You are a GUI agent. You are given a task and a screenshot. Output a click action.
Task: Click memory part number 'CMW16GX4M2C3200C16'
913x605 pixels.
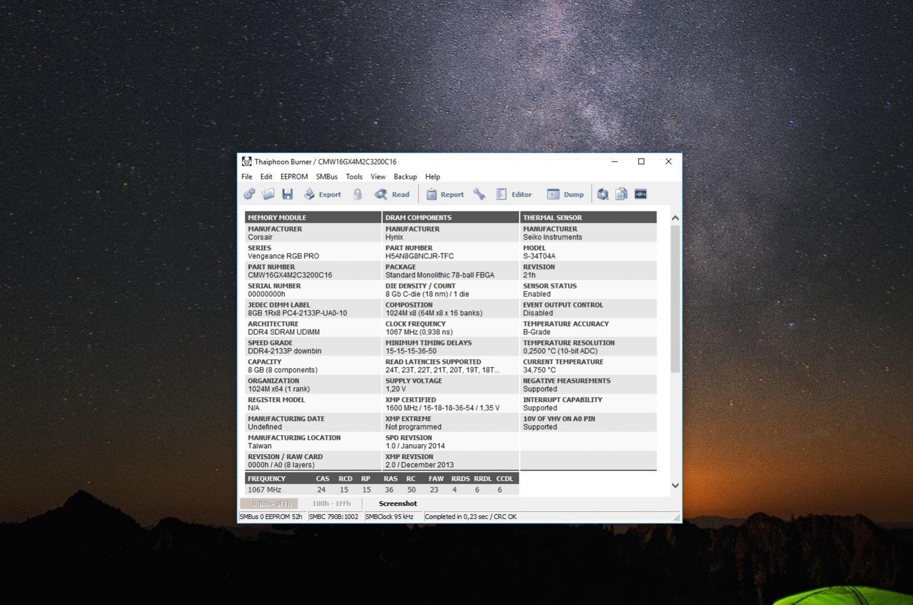tap(290, 275)
